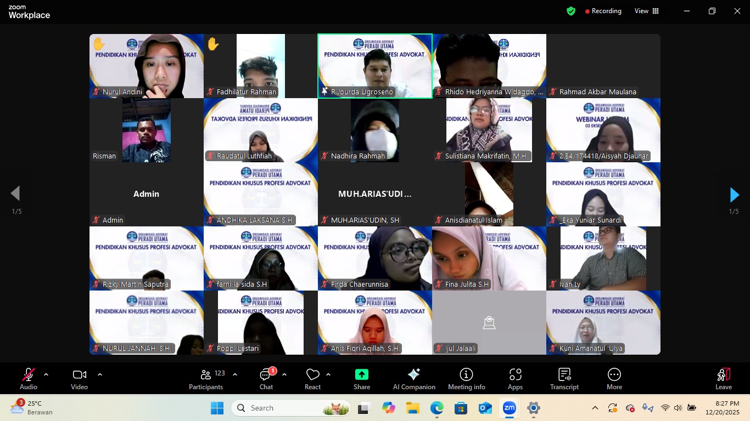Go to next page of participants
Screen dimensions: 750x421
pos(734,195)
